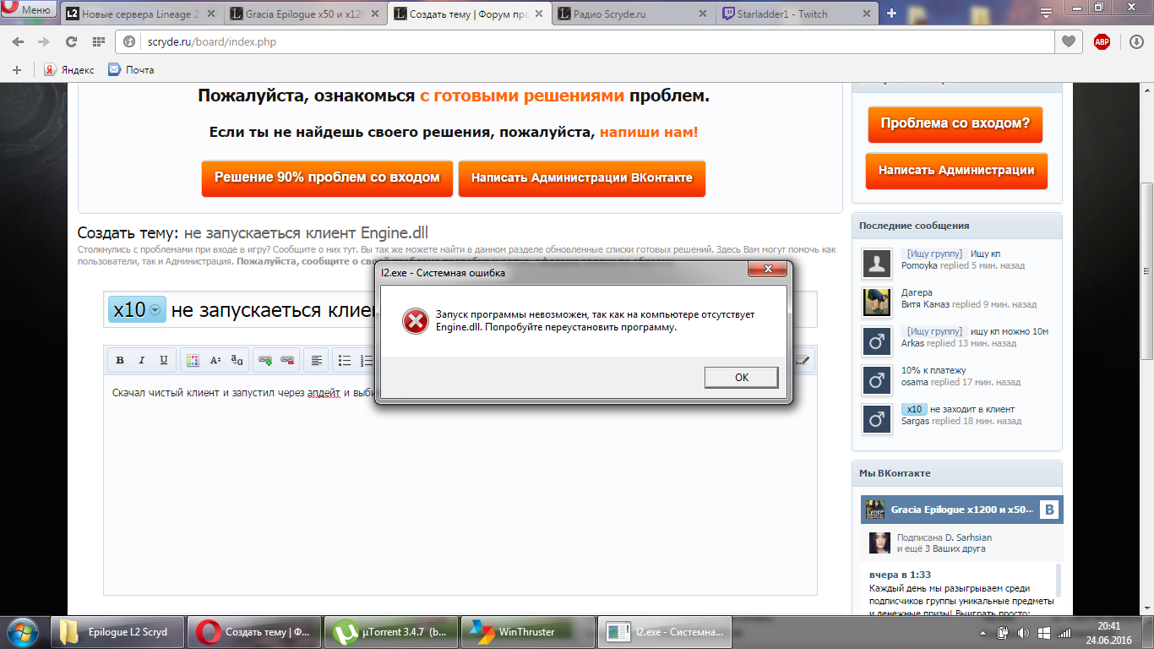Click Решение 90% проблем со входом button
This screenshot has height=649, width=1154.
coord(327,177)
